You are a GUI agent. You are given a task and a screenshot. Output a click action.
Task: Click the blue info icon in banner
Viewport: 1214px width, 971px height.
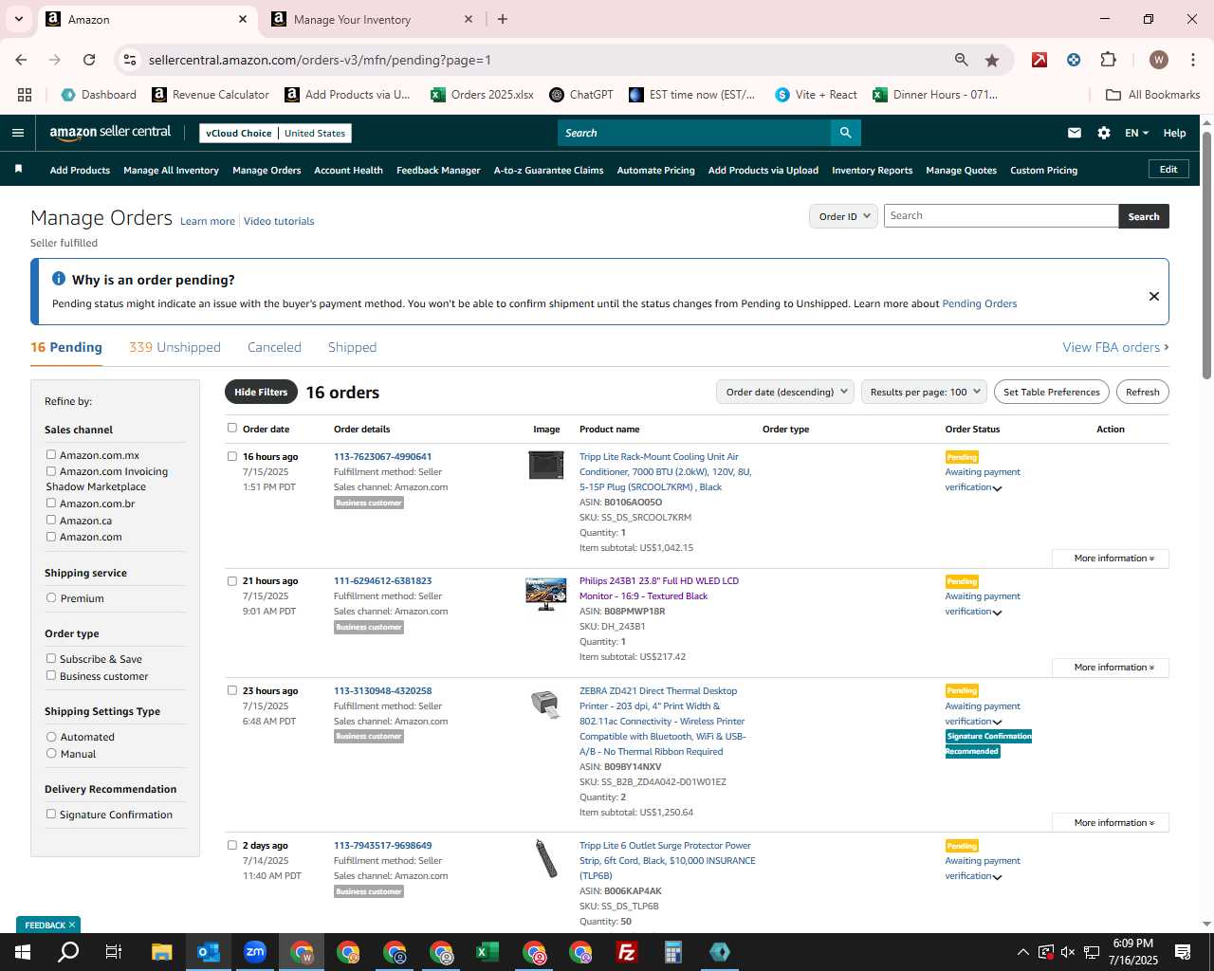(59, 279)
